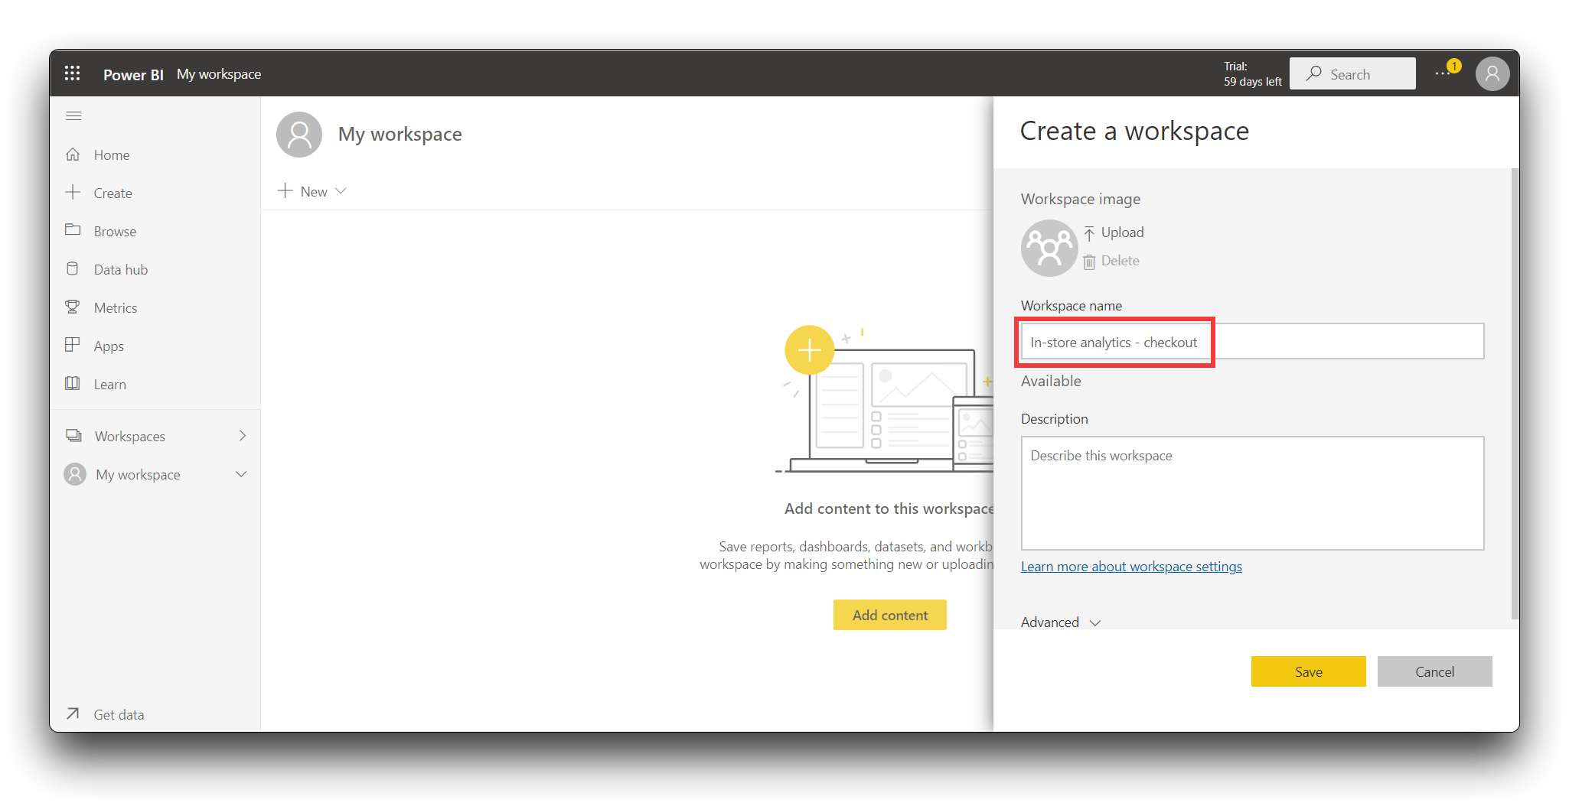
Task: Click the search magnifier icon
Action: [1314, 73]
